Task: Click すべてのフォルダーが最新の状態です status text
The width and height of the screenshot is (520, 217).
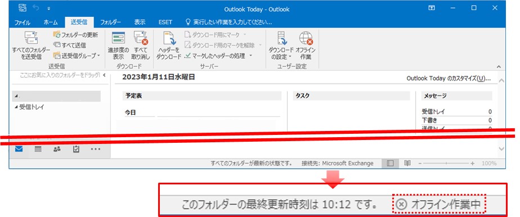Action: (x=252, y=164)
